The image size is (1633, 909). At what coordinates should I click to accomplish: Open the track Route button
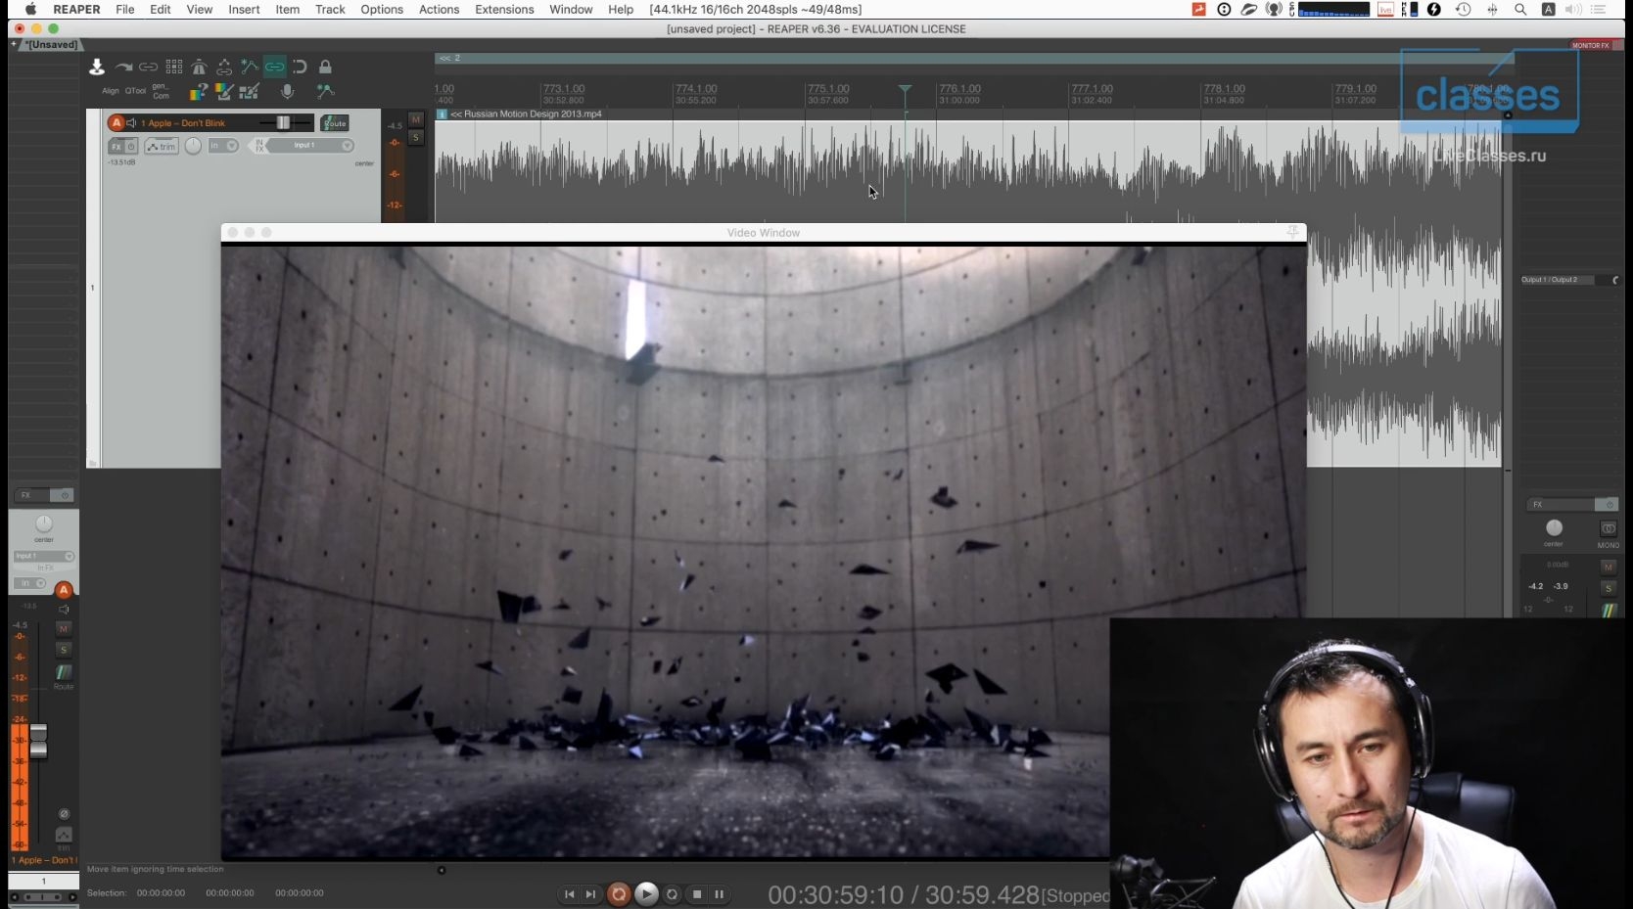335,123
